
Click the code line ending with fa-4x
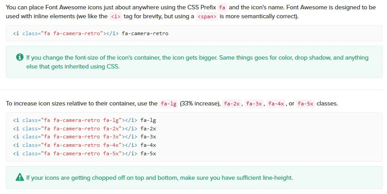[x=84, y=145]
